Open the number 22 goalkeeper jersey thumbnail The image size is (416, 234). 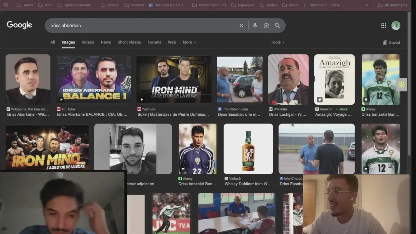click(x=197, y=149)
